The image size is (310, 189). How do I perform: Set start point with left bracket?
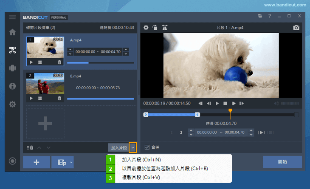click(x=172, y=132)
